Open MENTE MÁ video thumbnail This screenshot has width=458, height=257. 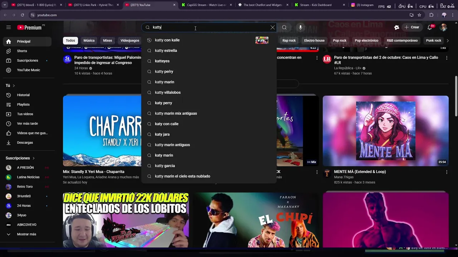385,131
